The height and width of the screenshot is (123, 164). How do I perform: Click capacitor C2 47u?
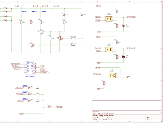coord(124,56)
